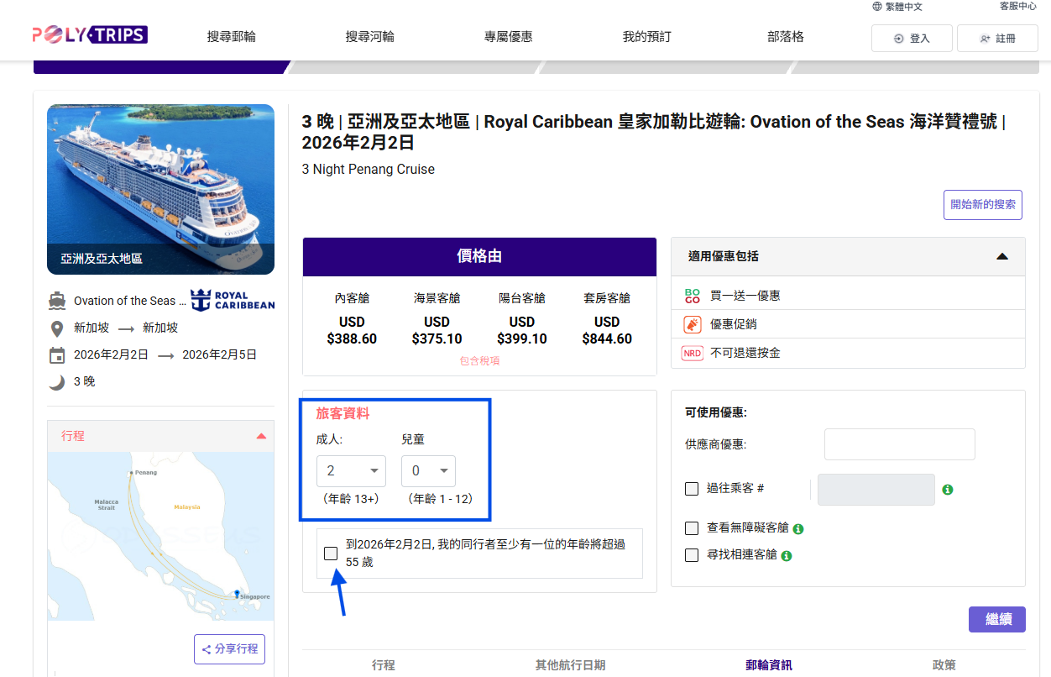Click the BOGO 買一送一優惠 icon
This screenshot has height=677, width=1051.
point(692,296)
